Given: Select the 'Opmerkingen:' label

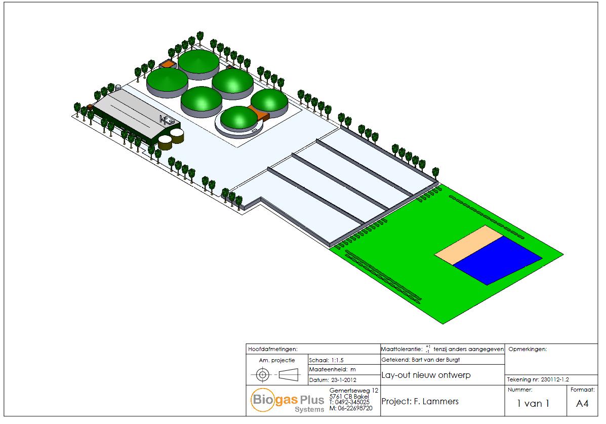Looking at the screenshot, I should [528, 349].
